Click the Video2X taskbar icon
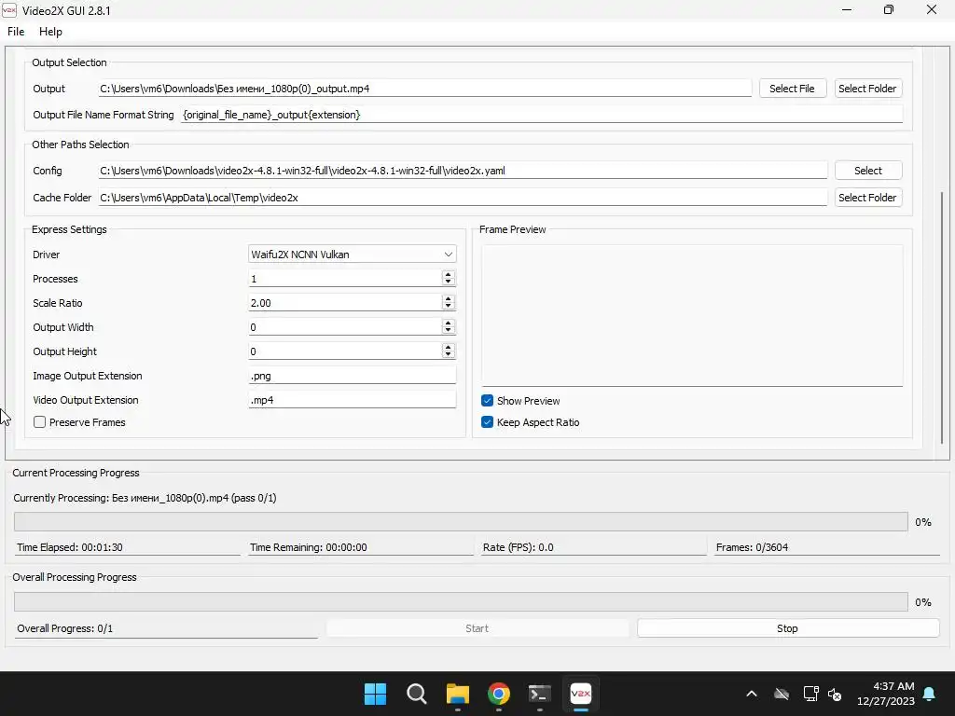The image size is (955, 716). [581, 694]
